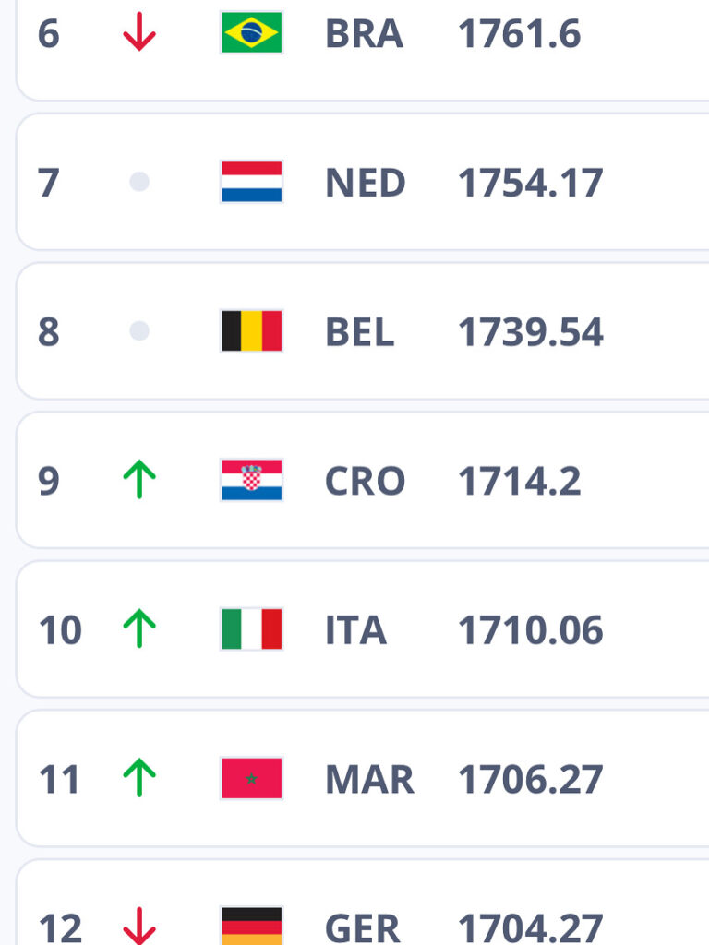
Task: Select the Morocco flag icon
Action: click(251, 778)
